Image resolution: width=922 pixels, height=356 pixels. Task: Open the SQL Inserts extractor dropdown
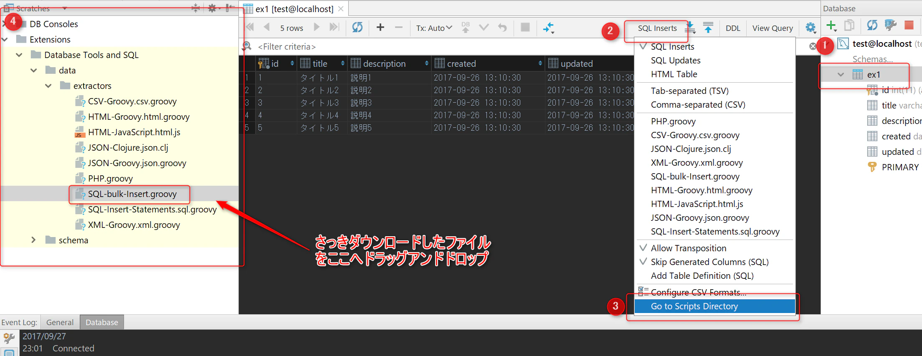657,28
